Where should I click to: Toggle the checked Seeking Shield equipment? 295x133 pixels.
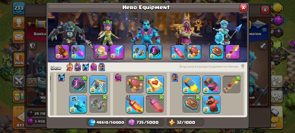(x=191, y=104)
